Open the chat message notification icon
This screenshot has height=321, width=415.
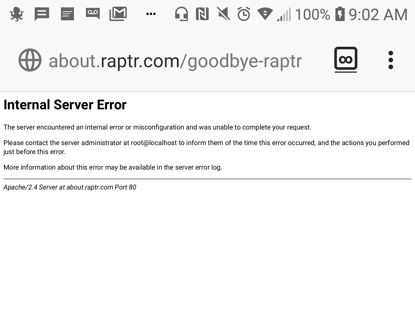click(42, 14)
